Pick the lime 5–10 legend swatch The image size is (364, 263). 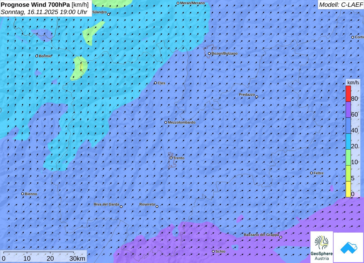click(x=348, y=173)
